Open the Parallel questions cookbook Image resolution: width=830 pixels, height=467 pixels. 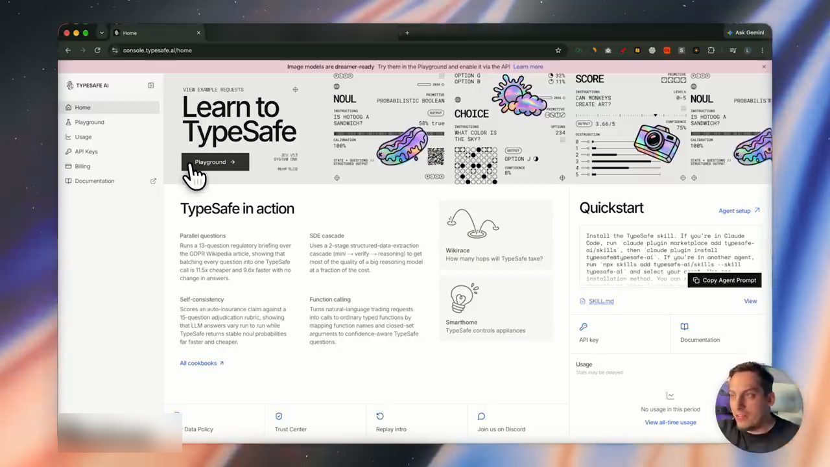[236, 257]
